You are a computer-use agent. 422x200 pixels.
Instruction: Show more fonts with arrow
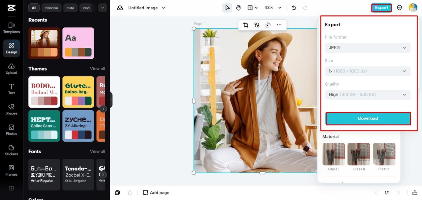(103, 175)
